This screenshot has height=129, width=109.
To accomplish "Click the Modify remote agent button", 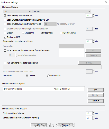I will 95,95.
